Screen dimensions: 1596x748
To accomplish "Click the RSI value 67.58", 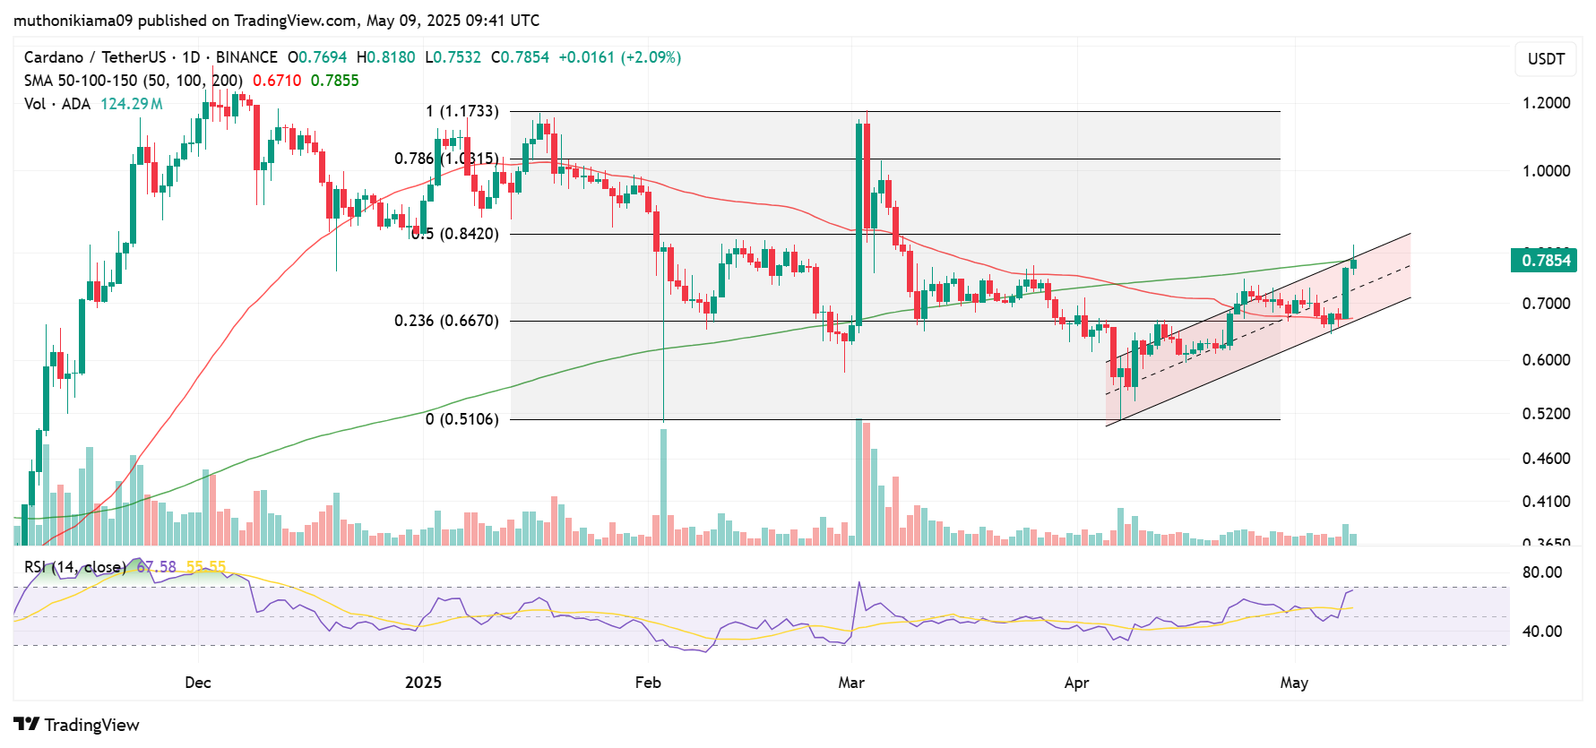I will [156, 567].
